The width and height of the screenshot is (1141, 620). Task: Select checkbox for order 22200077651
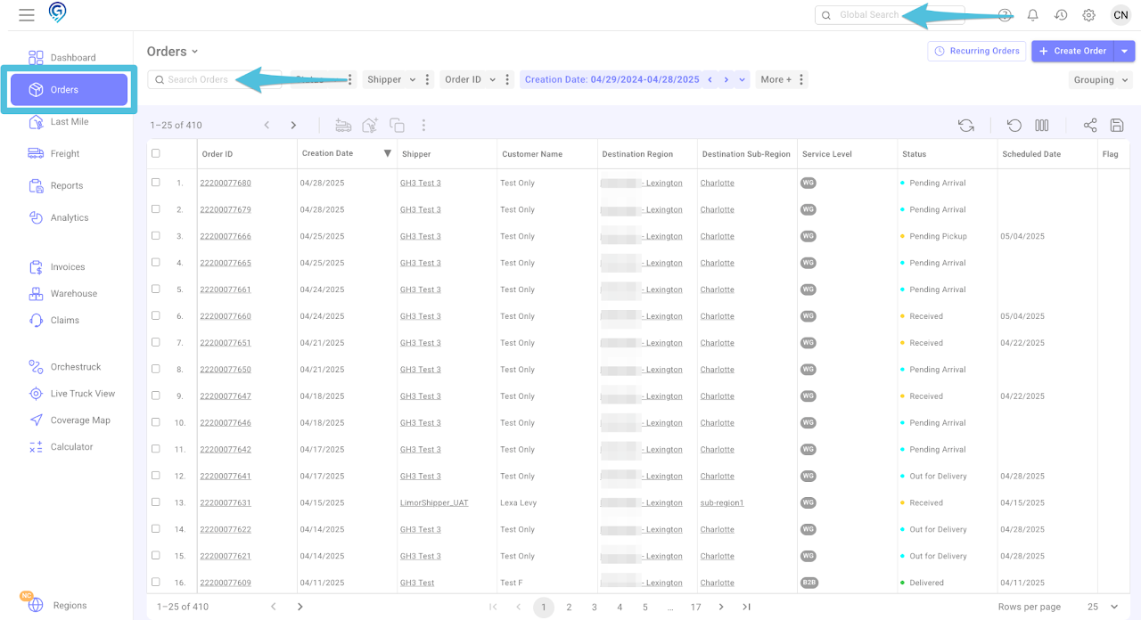(156, 342)
